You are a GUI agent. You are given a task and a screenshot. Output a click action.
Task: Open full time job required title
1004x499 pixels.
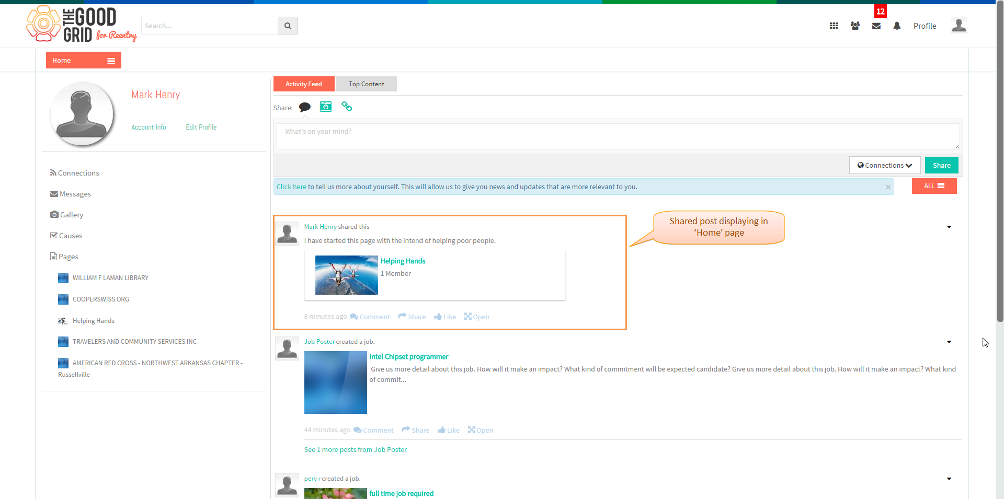[402, 494]
